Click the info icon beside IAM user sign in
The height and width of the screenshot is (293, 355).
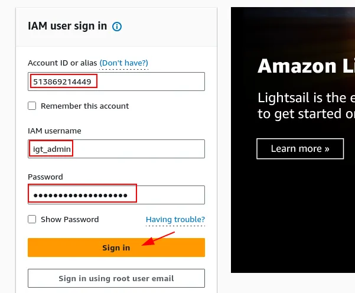click(117, 27)
